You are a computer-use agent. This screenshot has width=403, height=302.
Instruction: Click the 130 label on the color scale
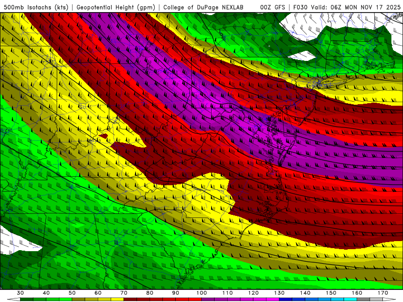point(280,293)
